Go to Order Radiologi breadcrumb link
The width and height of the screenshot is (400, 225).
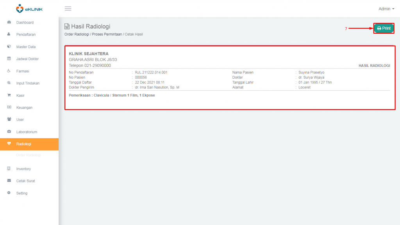(77, 34)
